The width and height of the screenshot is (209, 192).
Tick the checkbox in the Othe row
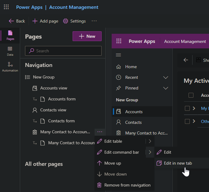click(x=187, y=121)
